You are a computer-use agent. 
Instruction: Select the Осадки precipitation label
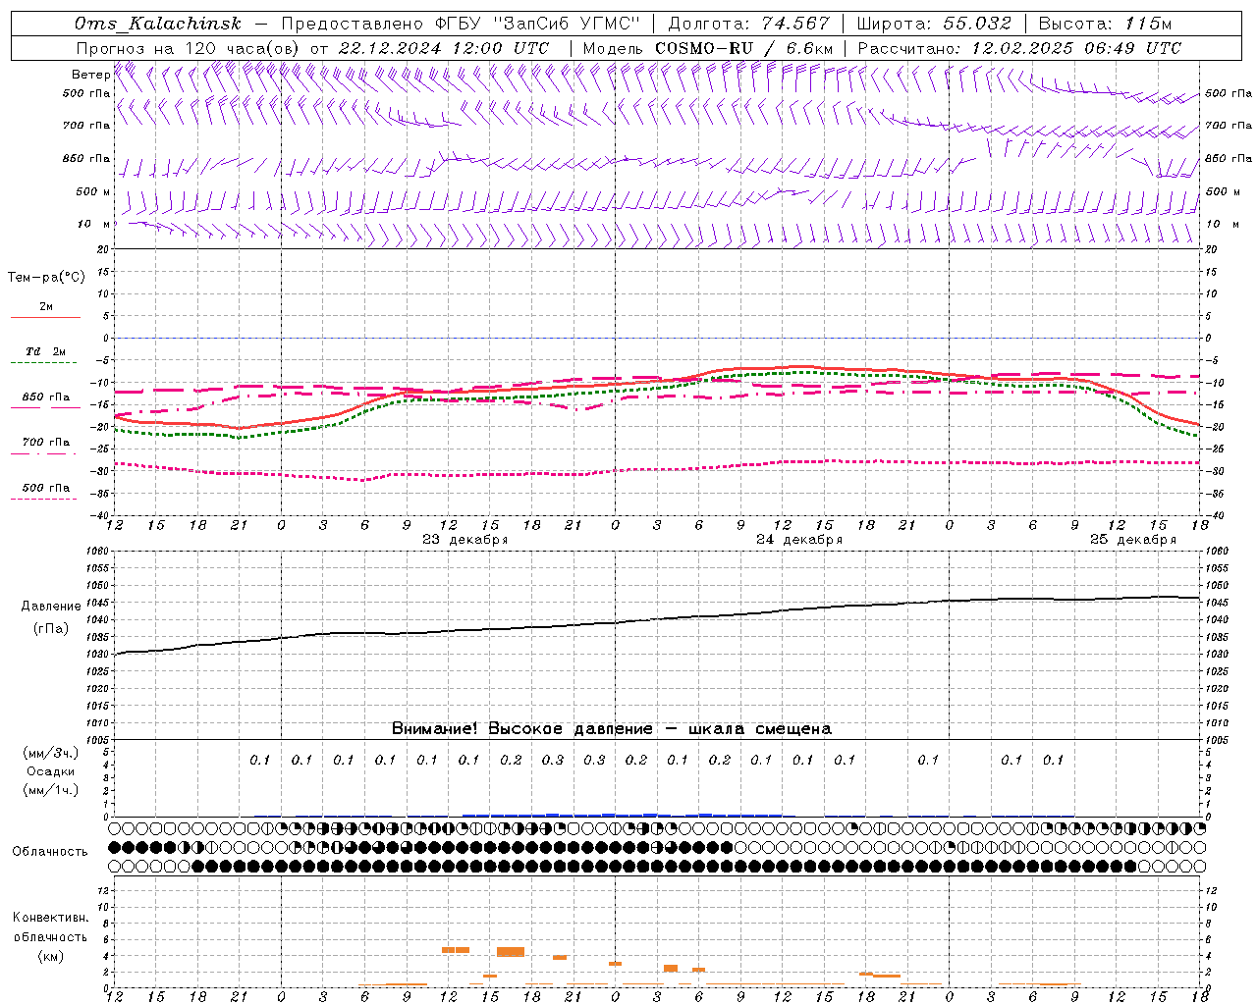pyautogui.click(x=50, y=772)
